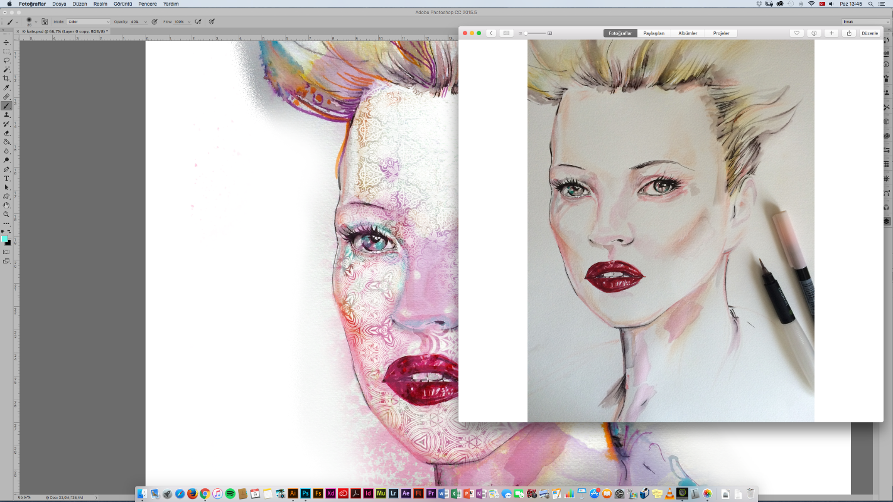Image resolution: width=893 pixels, height=502 pixels.
Task: Switch to the Projeler tab in Photos
Action: click(x=721, y=33)
